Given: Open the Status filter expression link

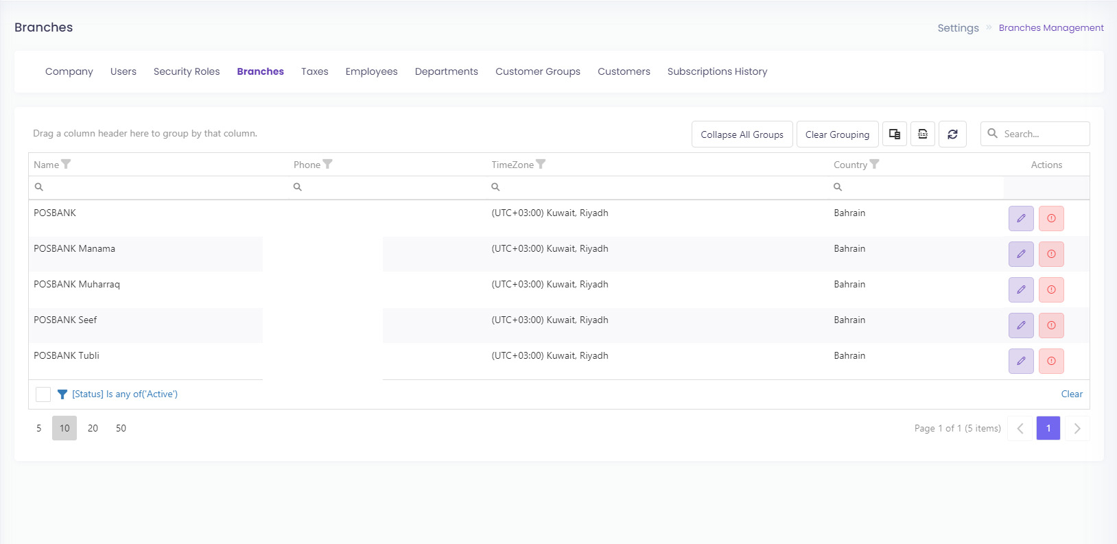Looking at the screenshot, I should [x=125, y=394].
